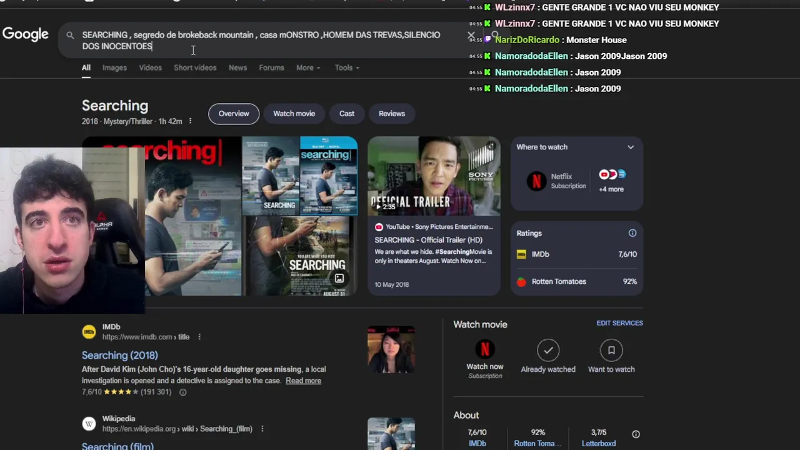Click the Wikipedia favicon in search result
The height and width of the screenshot is (450, 800).
coord(89,424)
